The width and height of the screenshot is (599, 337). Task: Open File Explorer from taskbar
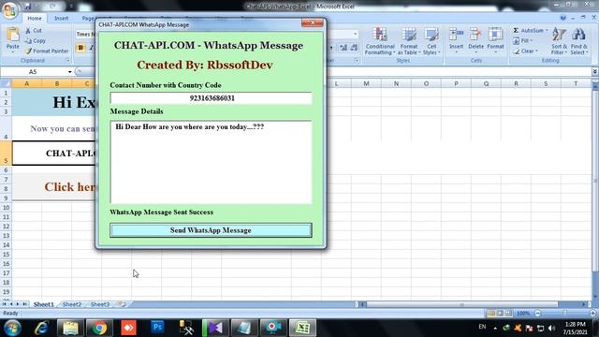point(70,328)
